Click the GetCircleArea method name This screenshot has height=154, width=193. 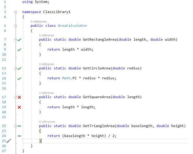[96, 68]
